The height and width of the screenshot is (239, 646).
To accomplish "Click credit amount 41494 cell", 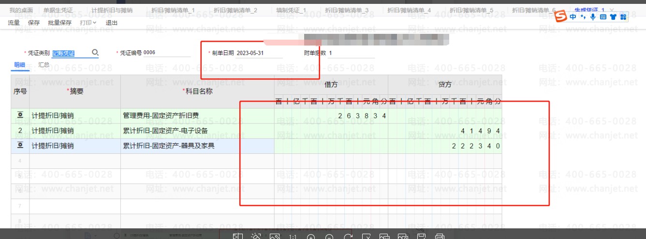I will click(x=445, y=131).
